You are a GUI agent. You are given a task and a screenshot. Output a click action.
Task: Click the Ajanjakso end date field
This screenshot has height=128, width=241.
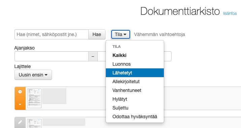point(134,56)
